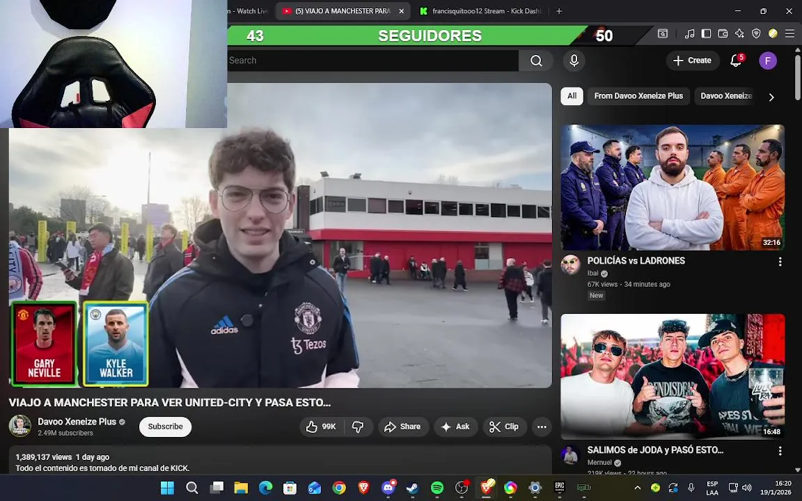
Task: Click the scrollbar up arrow
Action: (797, 49)
